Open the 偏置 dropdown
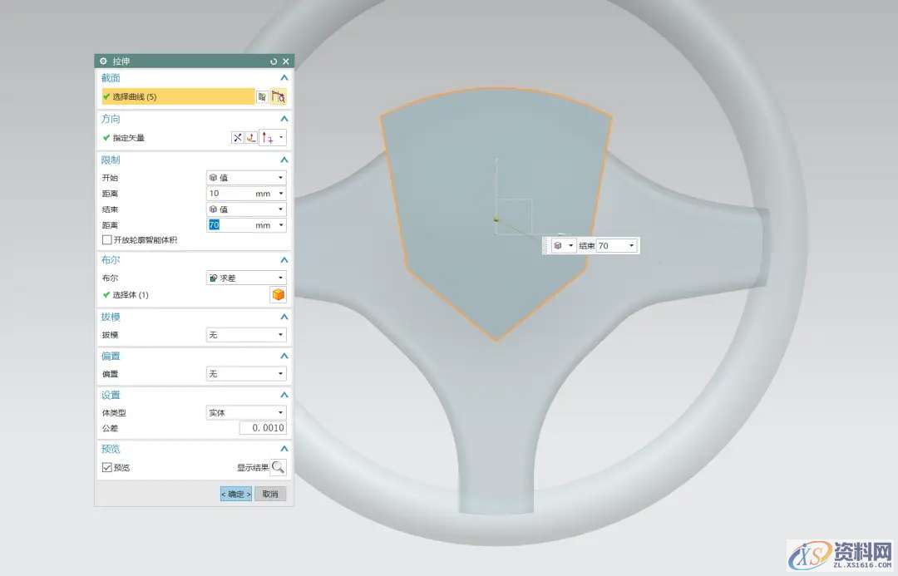898x576 pixels. tap(246, 374)
